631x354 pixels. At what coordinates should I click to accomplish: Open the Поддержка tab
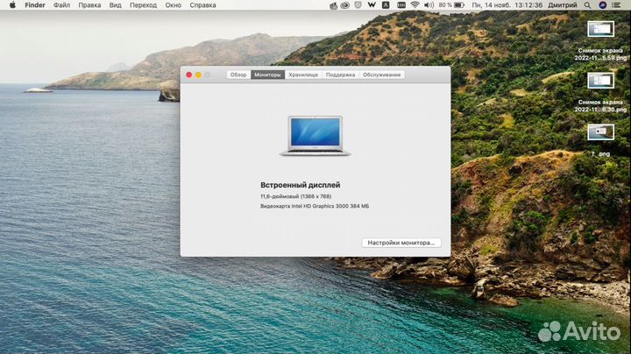[x=340, y=74]
